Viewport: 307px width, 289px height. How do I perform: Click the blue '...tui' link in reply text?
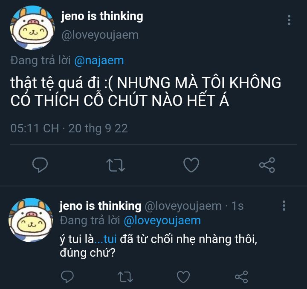pyautogui.click(x=106, y=239)
